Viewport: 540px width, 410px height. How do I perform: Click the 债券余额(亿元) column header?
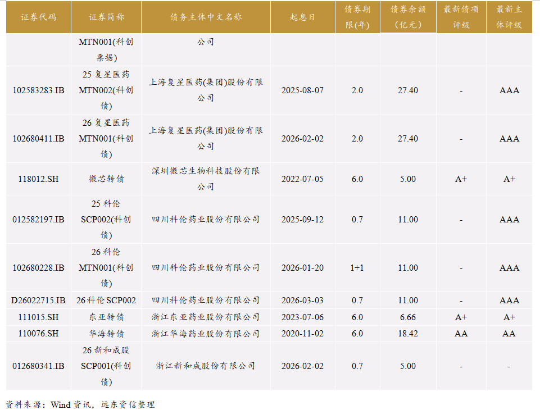[408, 17]
